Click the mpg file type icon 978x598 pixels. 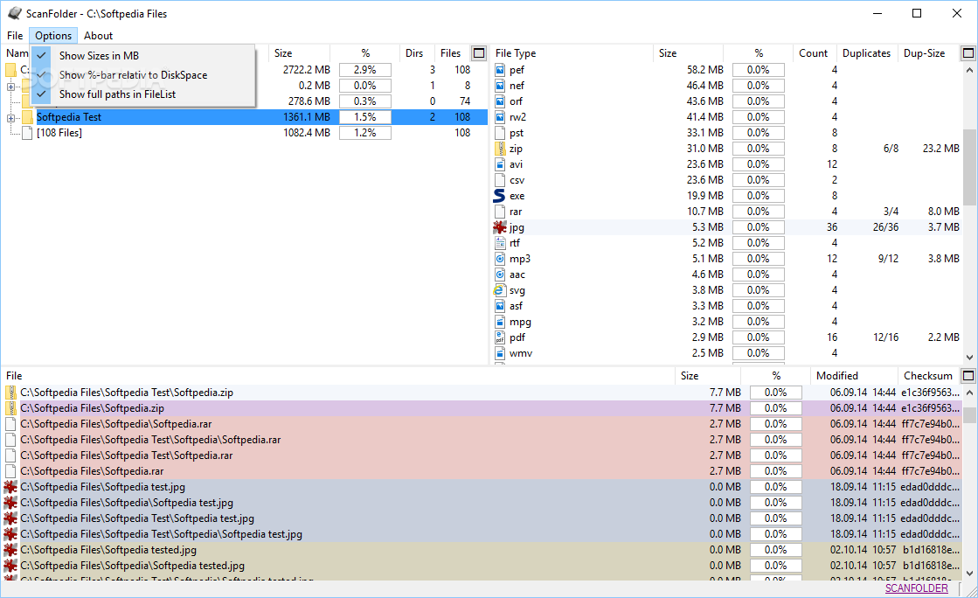pyautogui.click(x=500, y=322)
